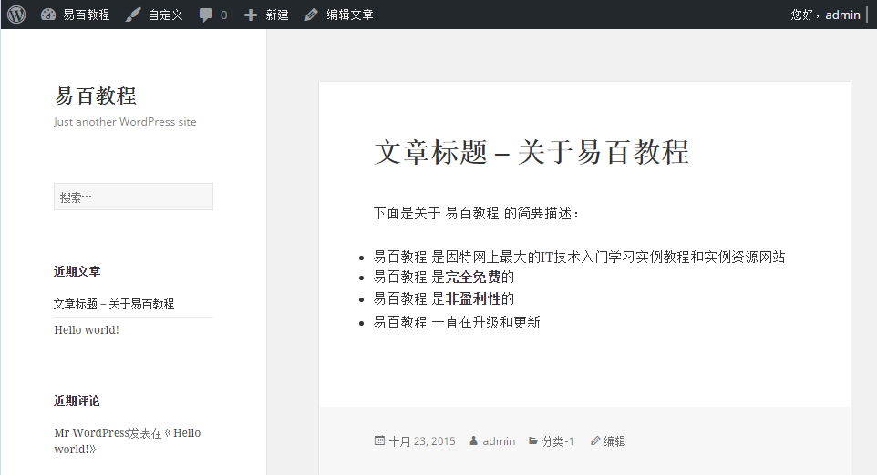Open the 新建 menu in the admin bar
The height and width of the screenshot is (475, 877).
pos(277,15)
